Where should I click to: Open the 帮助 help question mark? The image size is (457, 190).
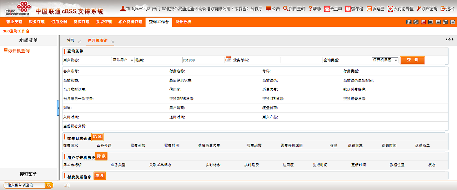310,9
